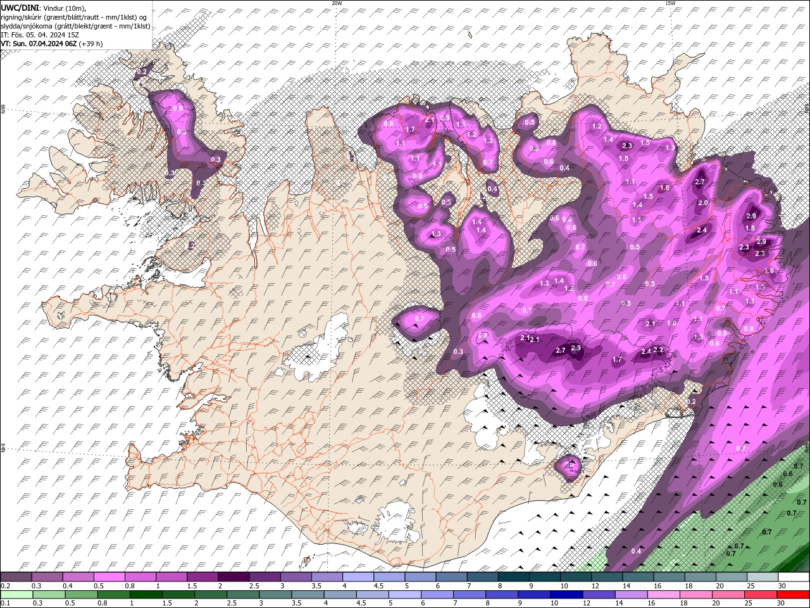
Task: Pick the lower legend swatch for 3.5–4 (grey-blue)
Action: click(x=308, y=595)
